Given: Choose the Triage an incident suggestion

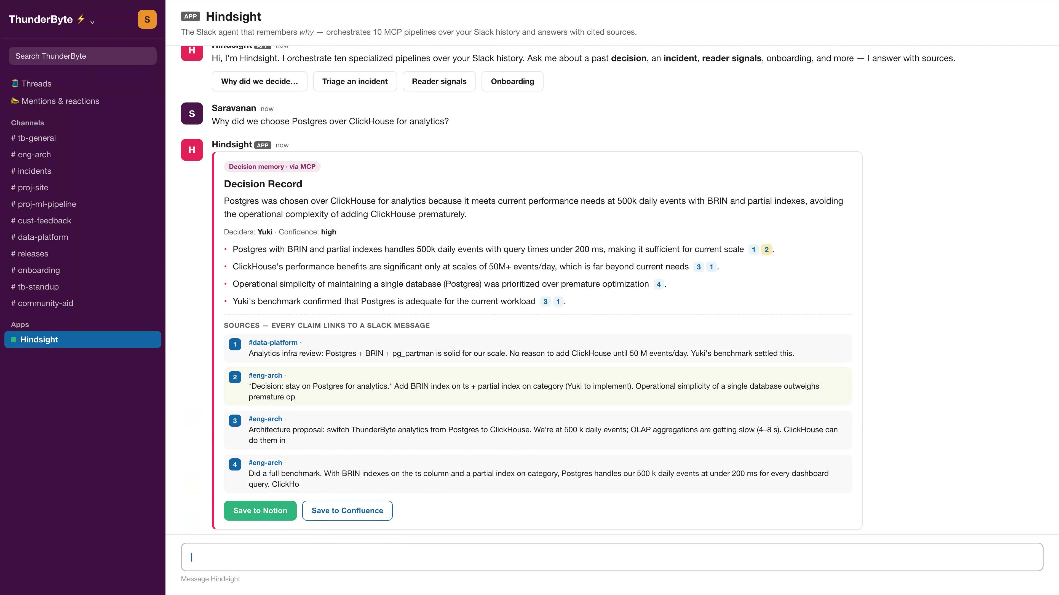Looking at the screenshot, I should click(355, 81).
